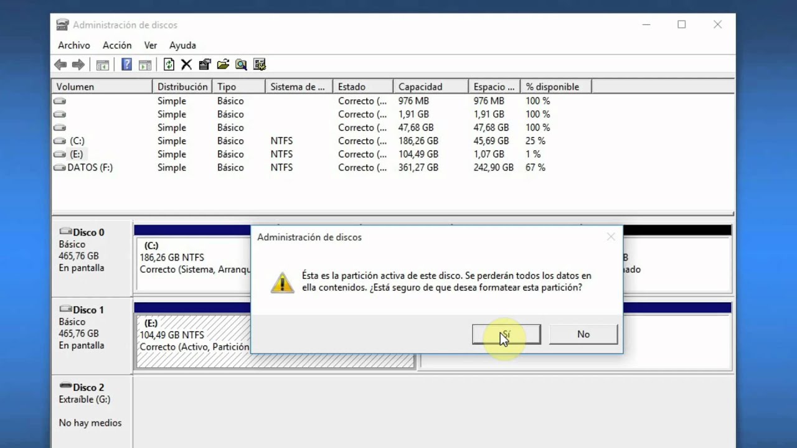797x448 pixels.
Task: Open the Acción menu
Action: 117,45
